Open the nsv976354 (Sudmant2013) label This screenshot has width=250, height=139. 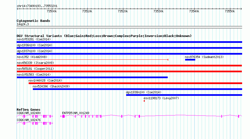(x=204, y=57)
